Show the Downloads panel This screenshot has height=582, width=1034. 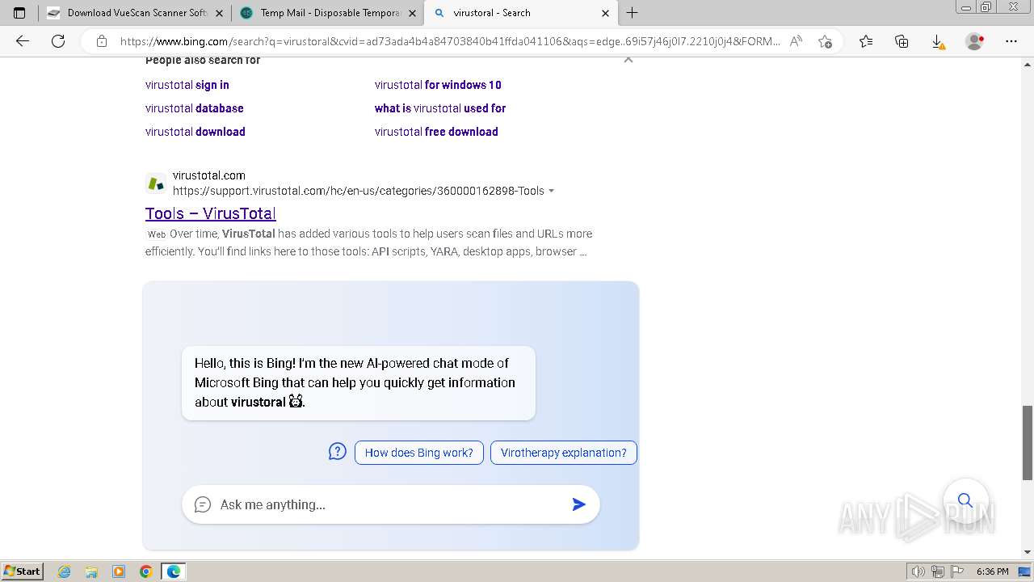[937, 41]
